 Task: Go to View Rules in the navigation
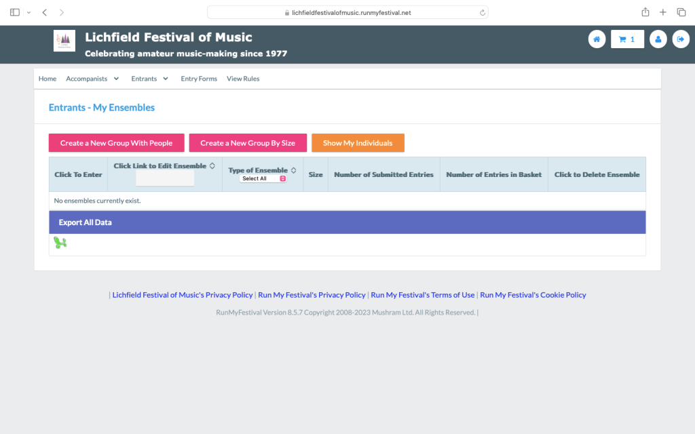[x=243, y=79]
